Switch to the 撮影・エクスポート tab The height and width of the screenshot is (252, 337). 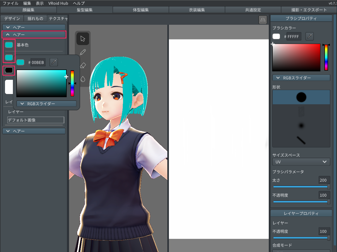(309, 10)
